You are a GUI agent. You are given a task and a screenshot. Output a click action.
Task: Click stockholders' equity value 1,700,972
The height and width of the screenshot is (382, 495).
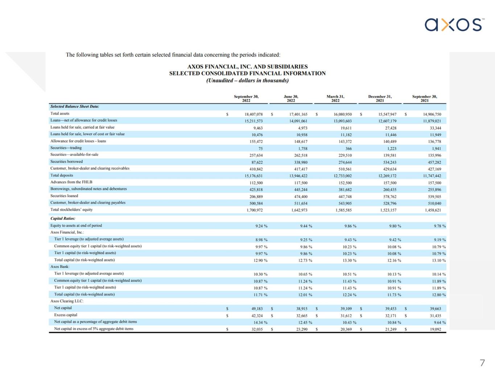pyautogui.click(x=255, y=210)
